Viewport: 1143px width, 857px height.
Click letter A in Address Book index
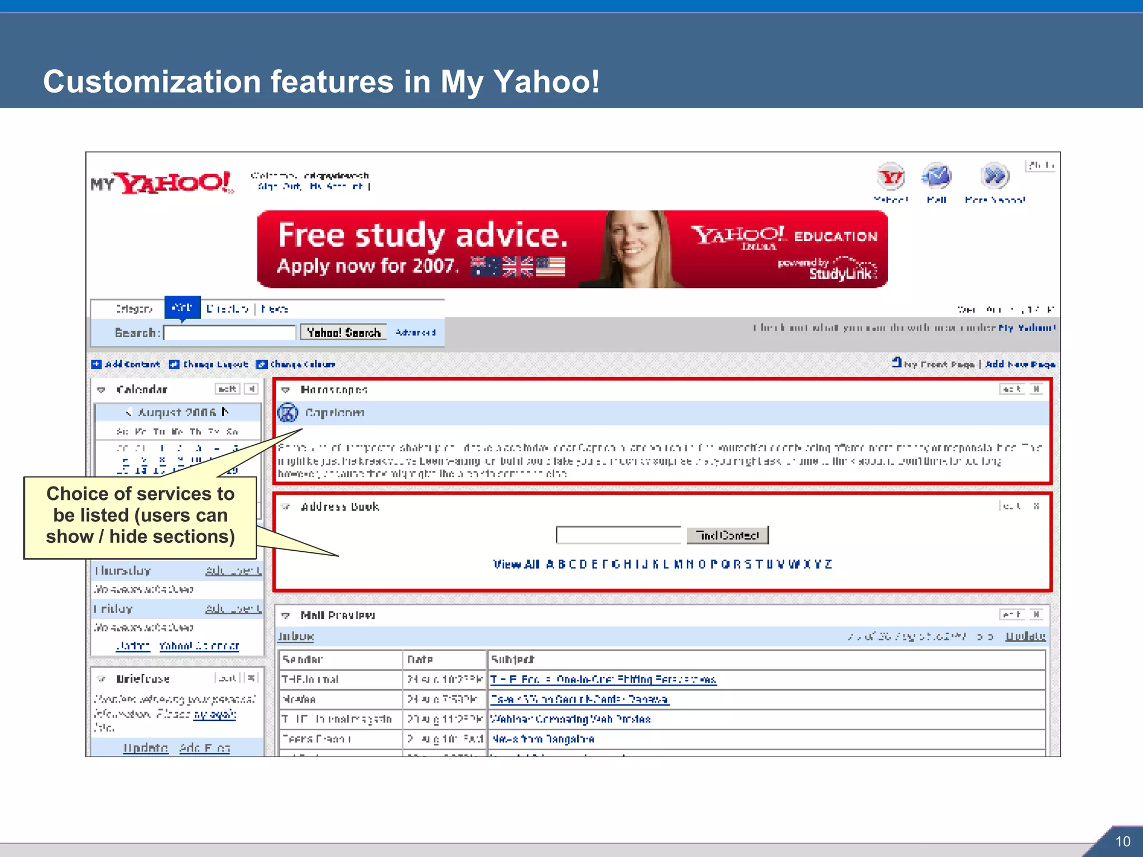pyautogui.click(x=550, y=564)
